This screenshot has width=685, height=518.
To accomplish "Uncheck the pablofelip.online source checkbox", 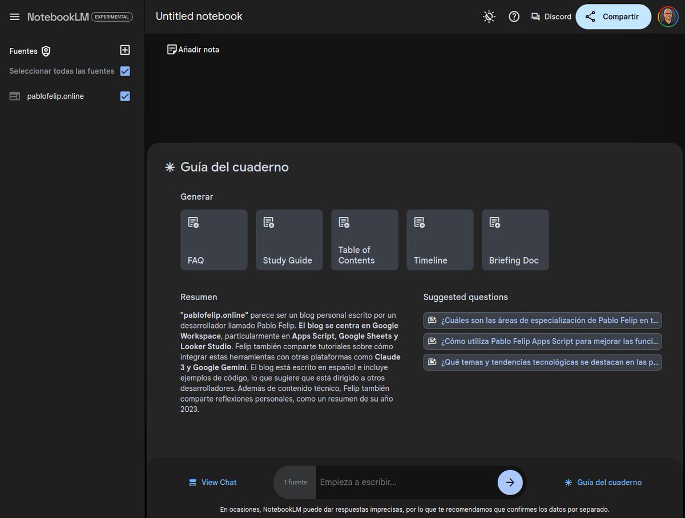I will (x=125, y=96).
